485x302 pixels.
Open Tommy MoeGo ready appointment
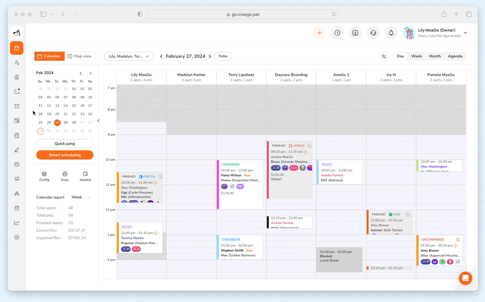[140, 237]
